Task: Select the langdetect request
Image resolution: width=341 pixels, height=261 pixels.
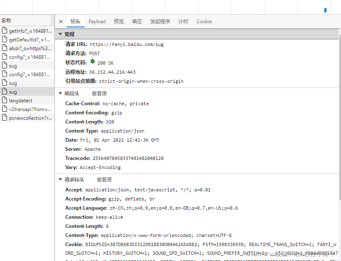Action: coord(27,100)
